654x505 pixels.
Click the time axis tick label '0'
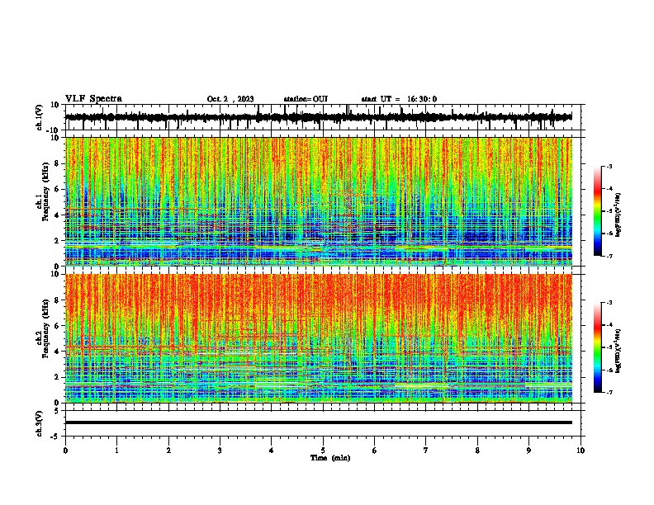coord(65,451)
